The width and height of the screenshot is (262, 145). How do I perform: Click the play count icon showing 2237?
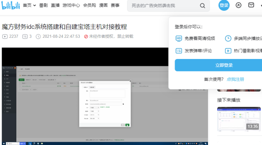click(5, 36)
